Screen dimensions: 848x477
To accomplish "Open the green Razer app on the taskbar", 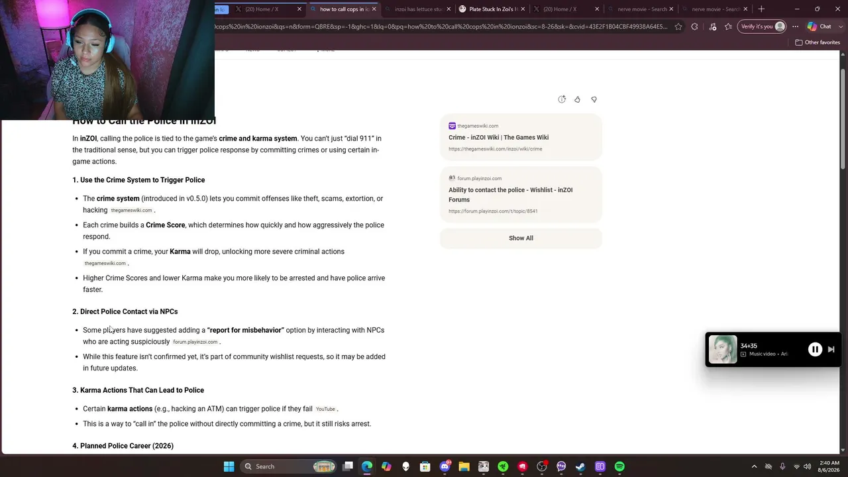I will [503, 466].
